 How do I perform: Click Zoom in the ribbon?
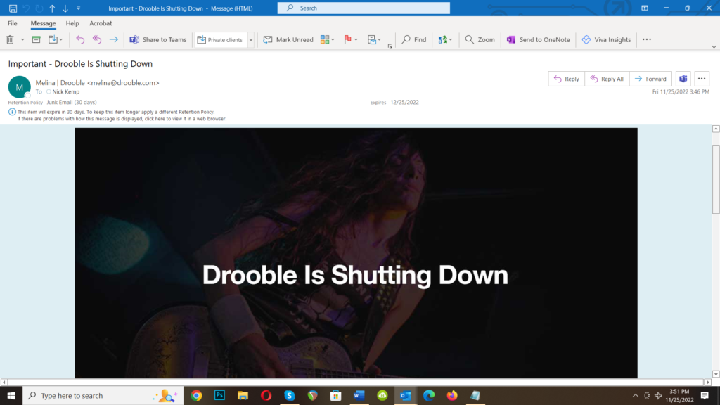click(480, 39)
